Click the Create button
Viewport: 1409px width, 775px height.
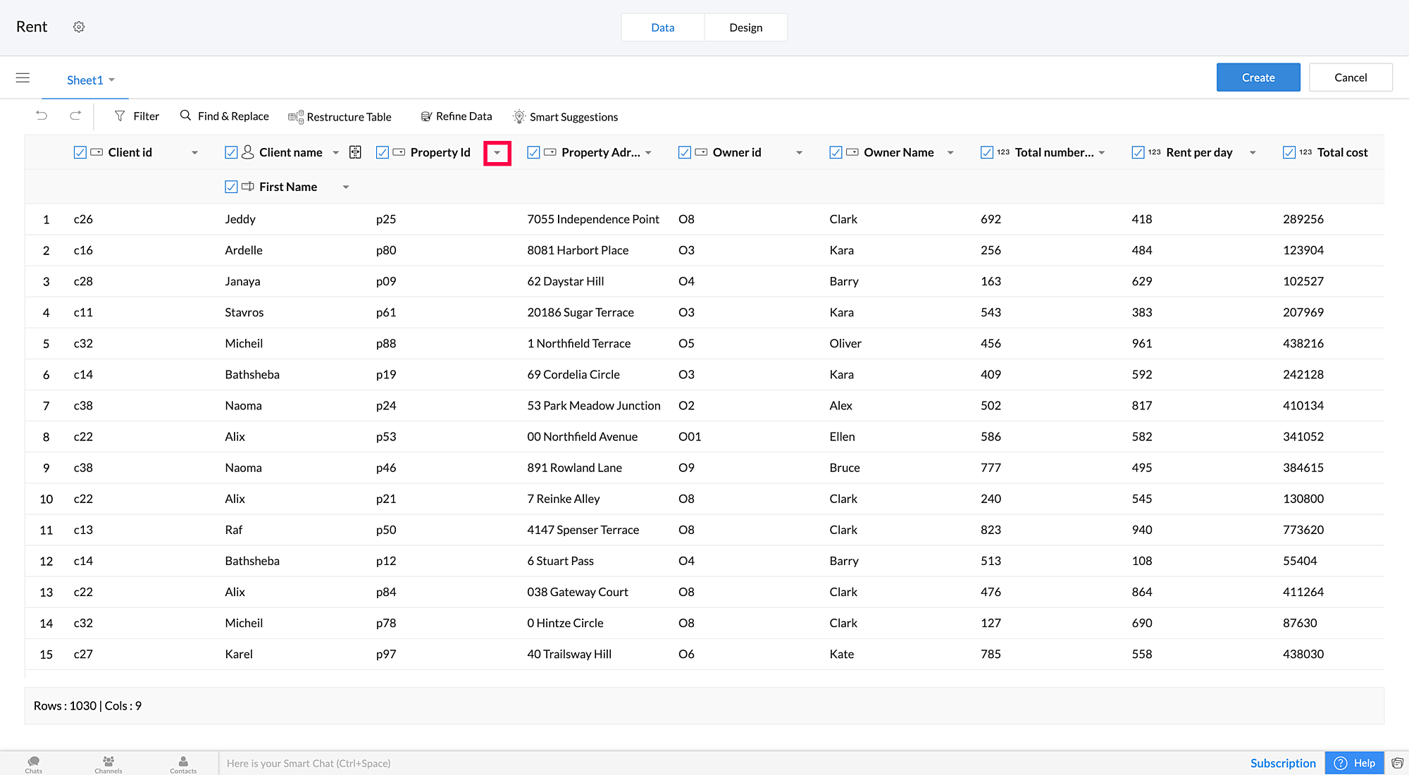[x=1258, y=77]
